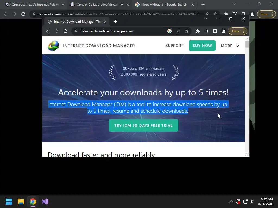
Task: Click TRY IDM 30-DAYS FREE TRIAL button
Action: [x=143, y=125]
